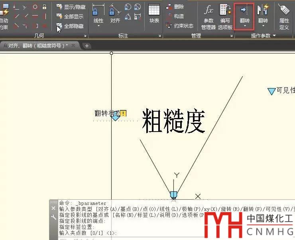Expand the Action Parameters (操作参数) panel
The height and width of the screenshot is (240, 295).
click(274, 35)
